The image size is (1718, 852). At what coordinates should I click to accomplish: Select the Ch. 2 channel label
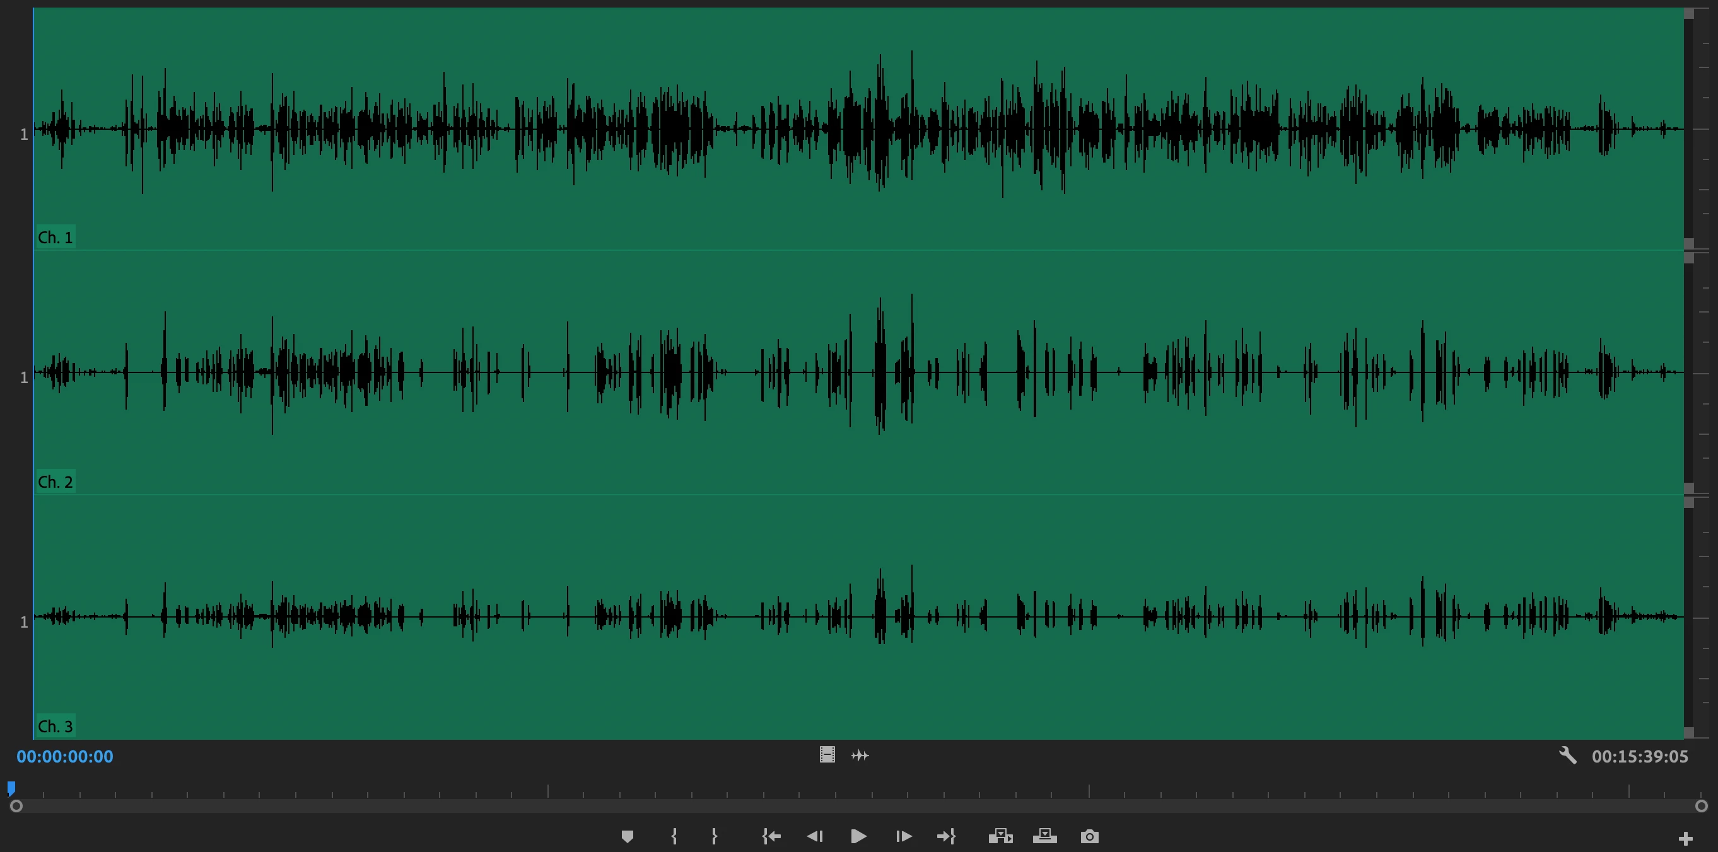[x=55, y=481]
